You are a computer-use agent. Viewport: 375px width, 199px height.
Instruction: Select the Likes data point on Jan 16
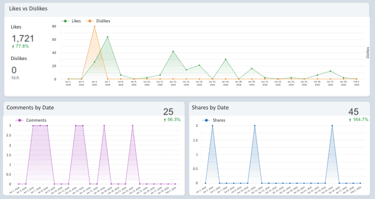(225, 60)
